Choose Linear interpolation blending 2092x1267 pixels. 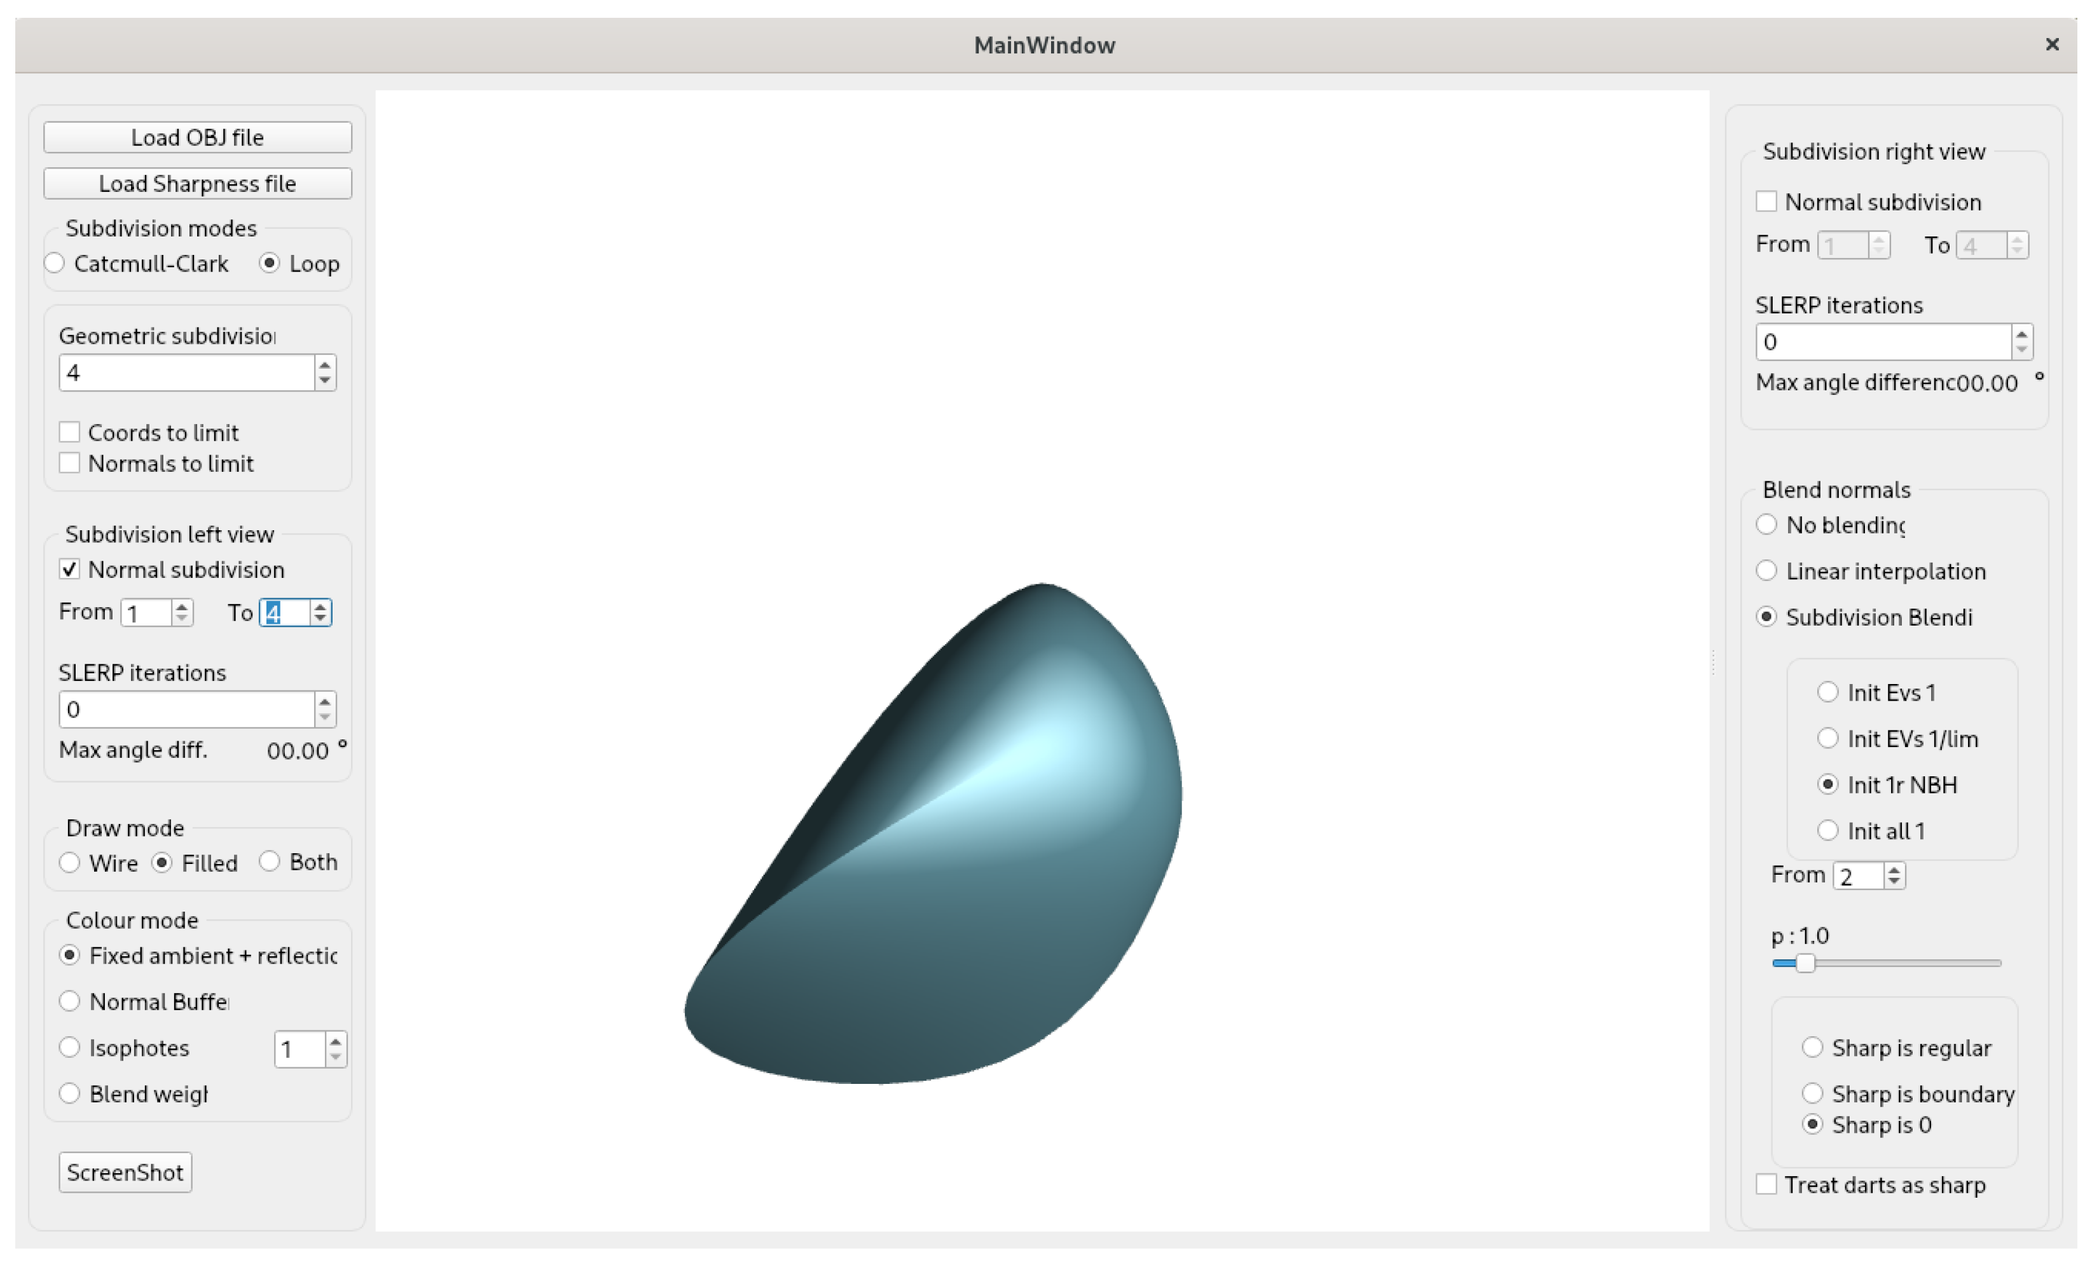click(1767, 571)
